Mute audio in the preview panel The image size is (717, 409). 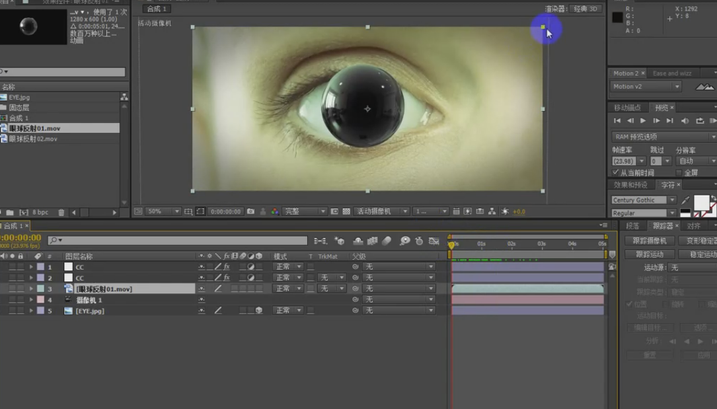tap(685, 121)
